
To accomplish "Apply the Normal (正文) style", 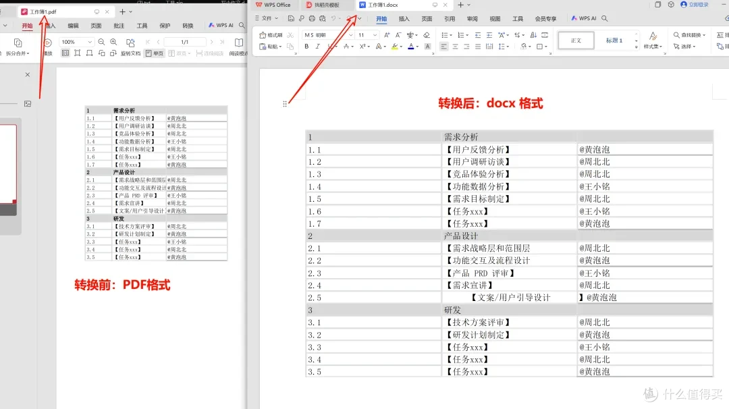I will [576, 40].
